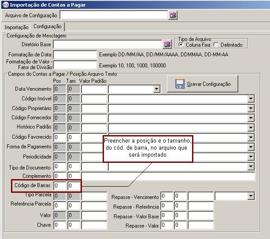The image size is (270, 239).
Task: Click the Gravar Configuração button
Action: point(203,84)
